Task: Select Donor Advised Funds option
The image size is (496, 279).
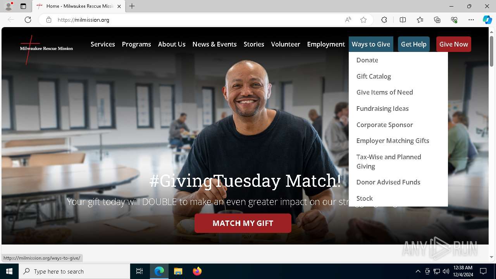Action: pos(388,182)
